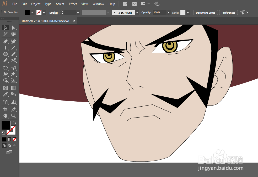Screen dimensions: 258x177
Task: Click the GPU performance rocket icon
Action: (157, 4)
